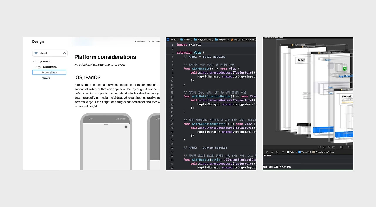Image resolution: width=376 pixels, height=207 pixels.
Task: Click the Swift file icon before HapticExtensions
Action: click(x=232, y=39)
